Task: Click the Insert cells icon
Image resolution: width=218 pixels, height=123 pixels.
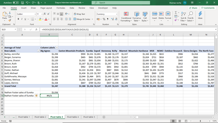Action: coord(154,14)
